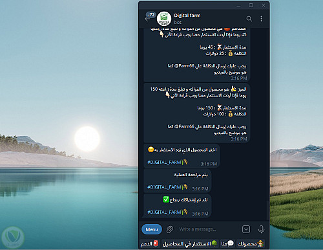Image resolution: width=323 pixels, height=250 pixels.
Task: Select the عنا about keyboard button
Action: 227,244
